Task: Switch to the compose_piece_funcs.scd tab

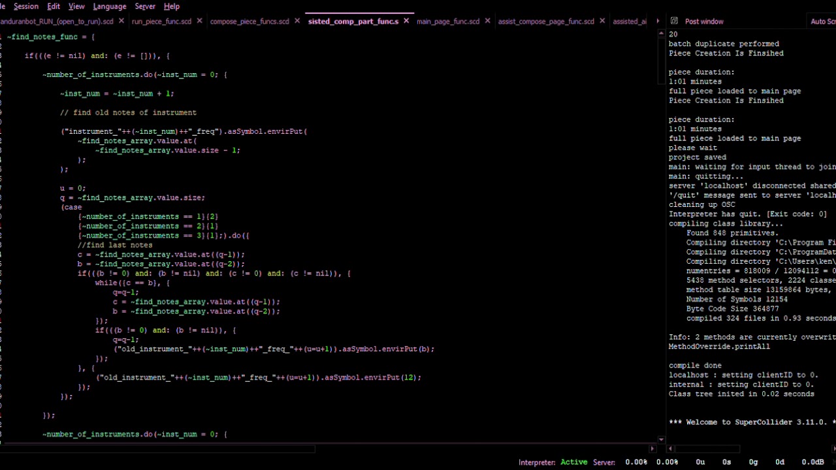Action: pos(249,21)
